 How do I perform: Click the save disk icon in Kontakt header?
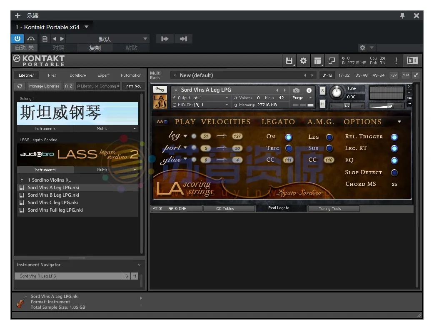pos(289,61)
